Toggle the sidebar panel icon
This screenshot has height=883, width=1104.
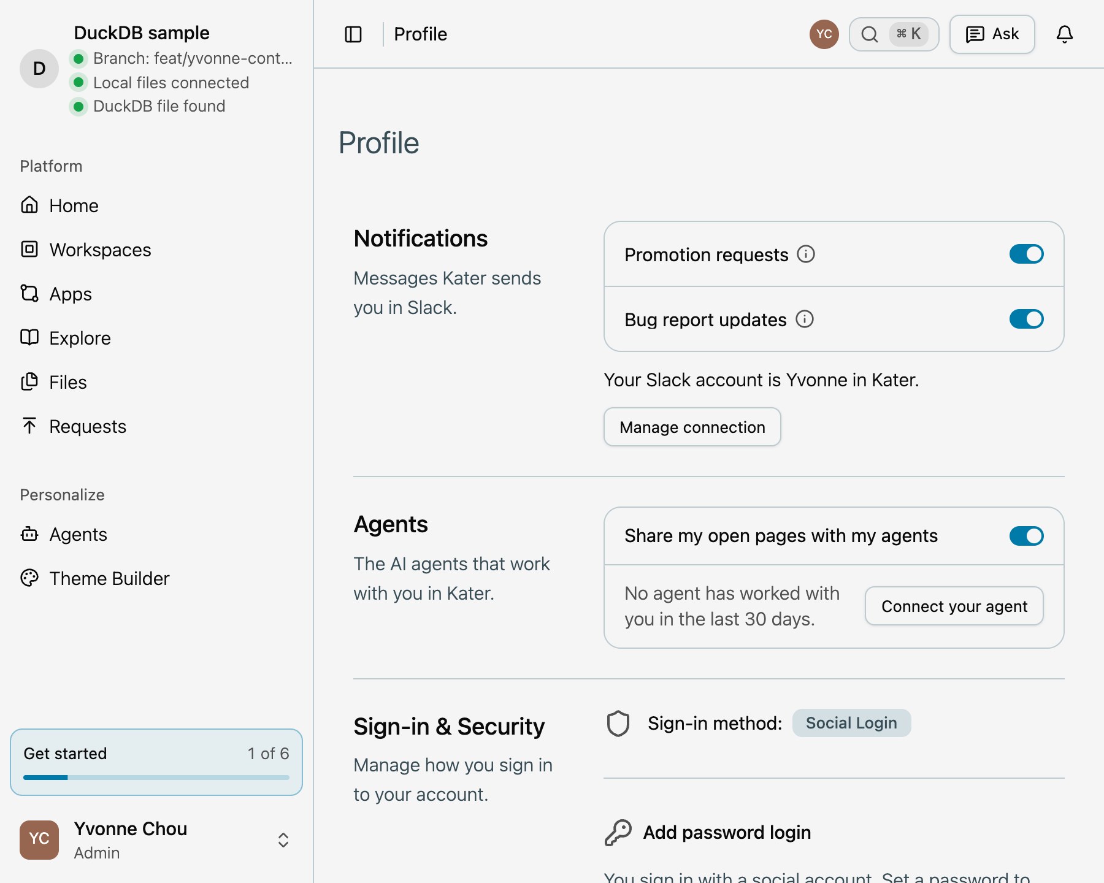(x=353, y=34)
